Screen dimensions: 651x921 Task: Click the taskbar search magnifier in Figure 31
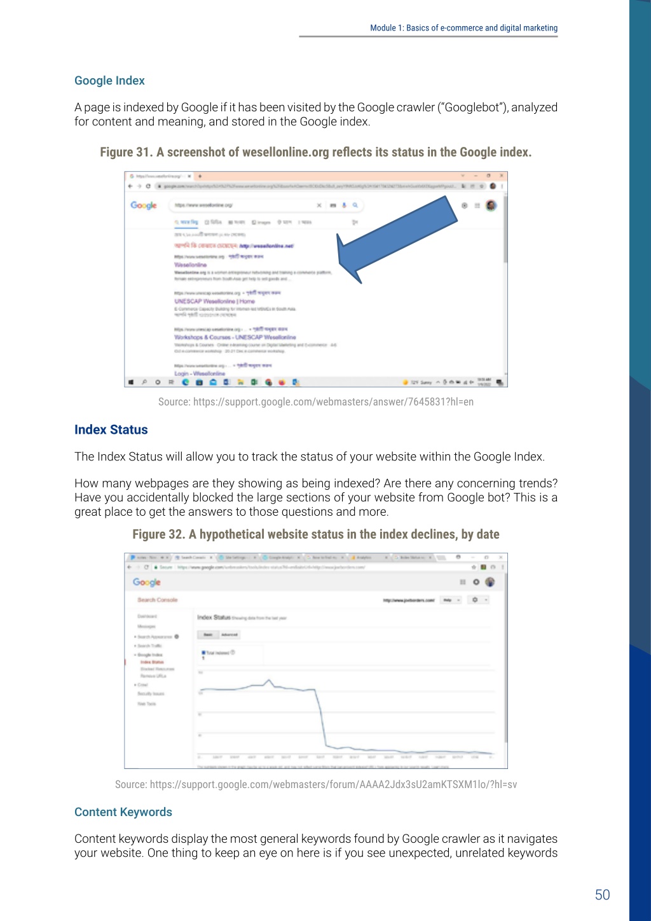[144, 382]
